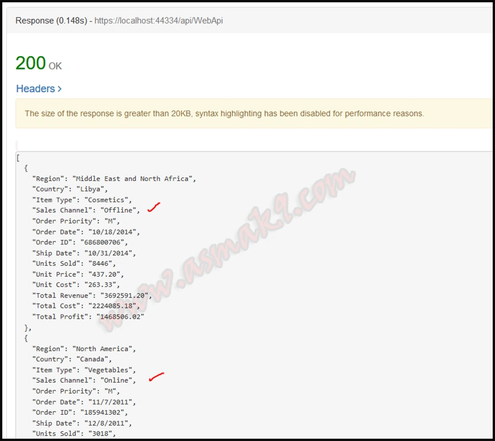The image size is (495, 441).
Task: Select the "Country": "Libya" line
Action: pyautogui.click(x=70, y=189)
